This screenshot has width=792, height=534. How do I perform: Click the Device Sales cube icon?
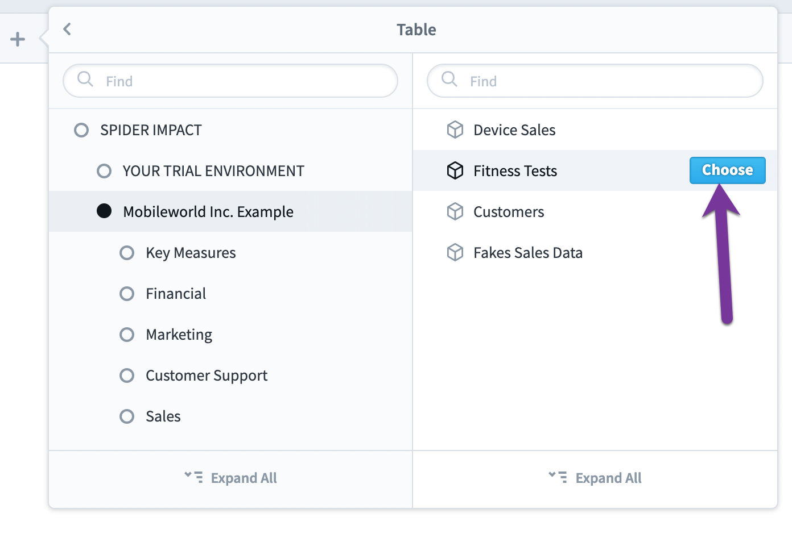click(x=455, y=130)
